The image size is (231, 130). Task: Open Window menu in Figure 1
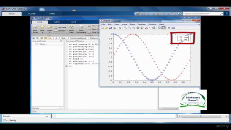tap(152, 24)
